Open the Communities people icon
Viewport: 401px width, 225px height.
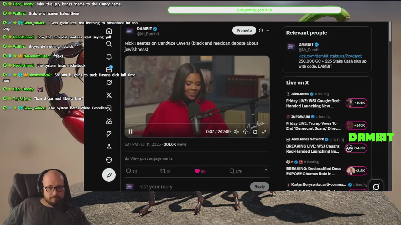[109, 121]
